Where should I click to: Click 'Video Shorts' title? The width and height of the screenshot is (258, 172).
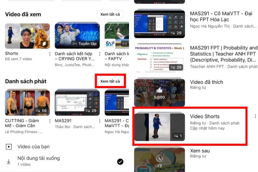pos(205,117)
